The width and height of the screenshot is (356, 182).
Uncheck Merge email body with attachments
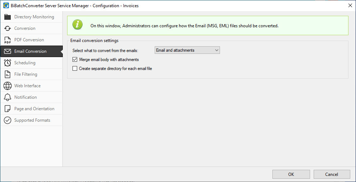point(75,60)
